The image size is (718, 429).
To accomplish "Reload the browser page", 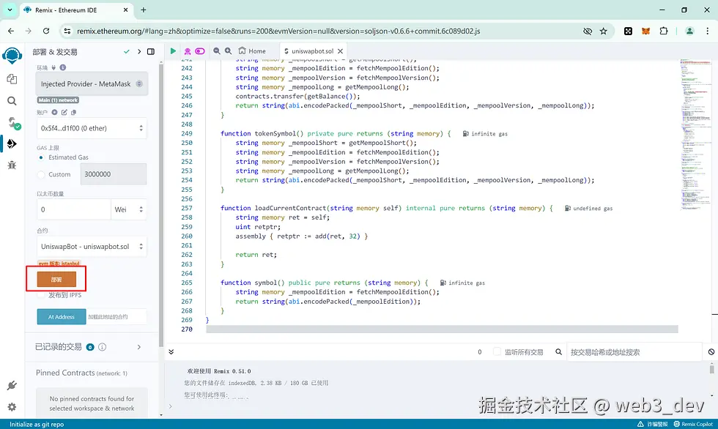I will coord(45,31).
